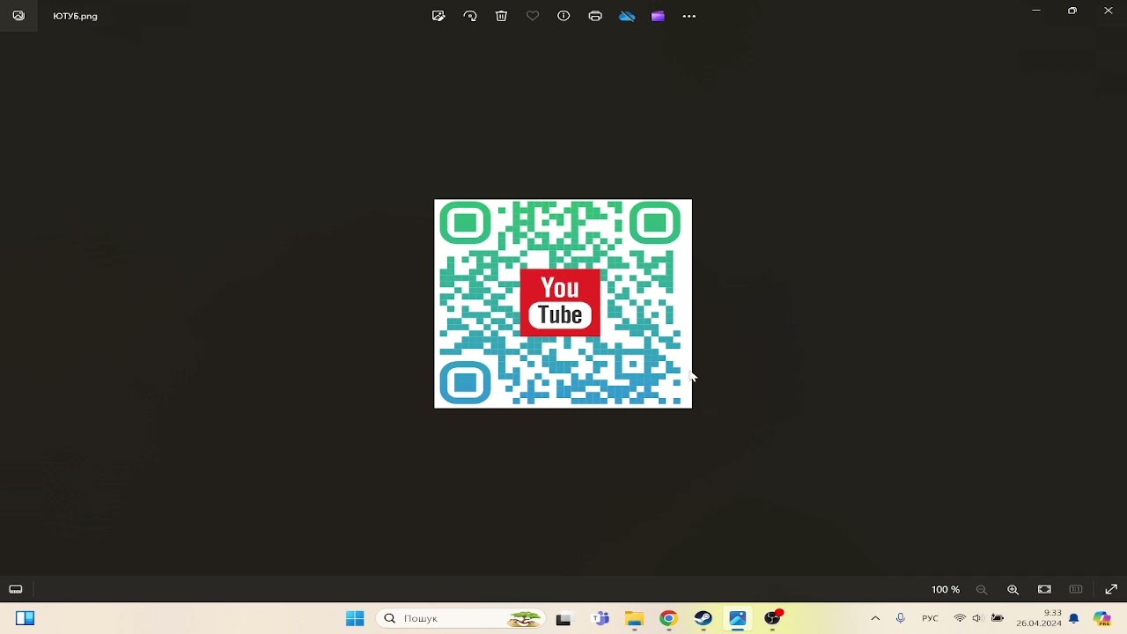Viewport: 1127px width, 634px height.
Task: Enter full screen with the expand arrows
Action: click(x=1111, y=589)
